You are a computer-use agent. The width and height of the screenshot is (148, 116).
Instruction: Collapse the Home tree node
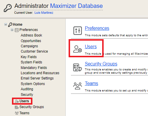pos(6,24)
